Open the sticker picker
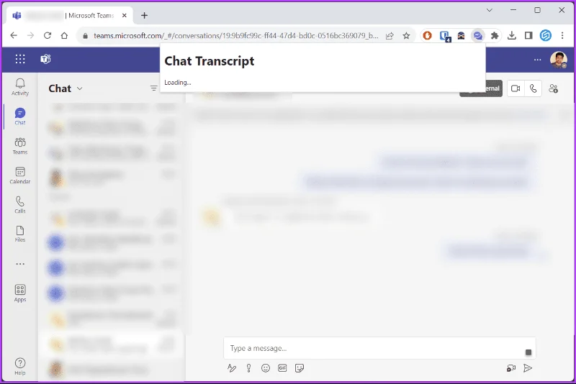This screenshot has height=384, width=576. (x=300, y=368)
